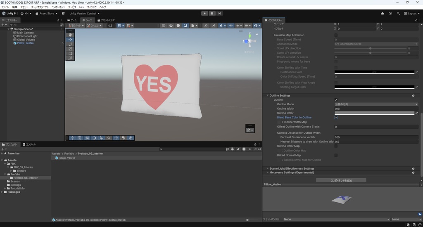Viewport: 423px width, 227px height.
Task: Open the コンポーネント menu
Action: 58,7
